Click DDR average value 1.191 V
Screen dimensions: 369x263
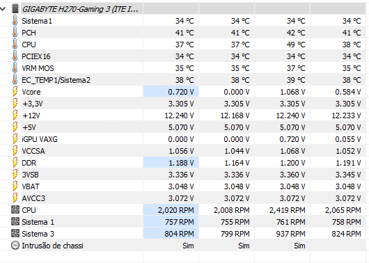click(348, 163)
